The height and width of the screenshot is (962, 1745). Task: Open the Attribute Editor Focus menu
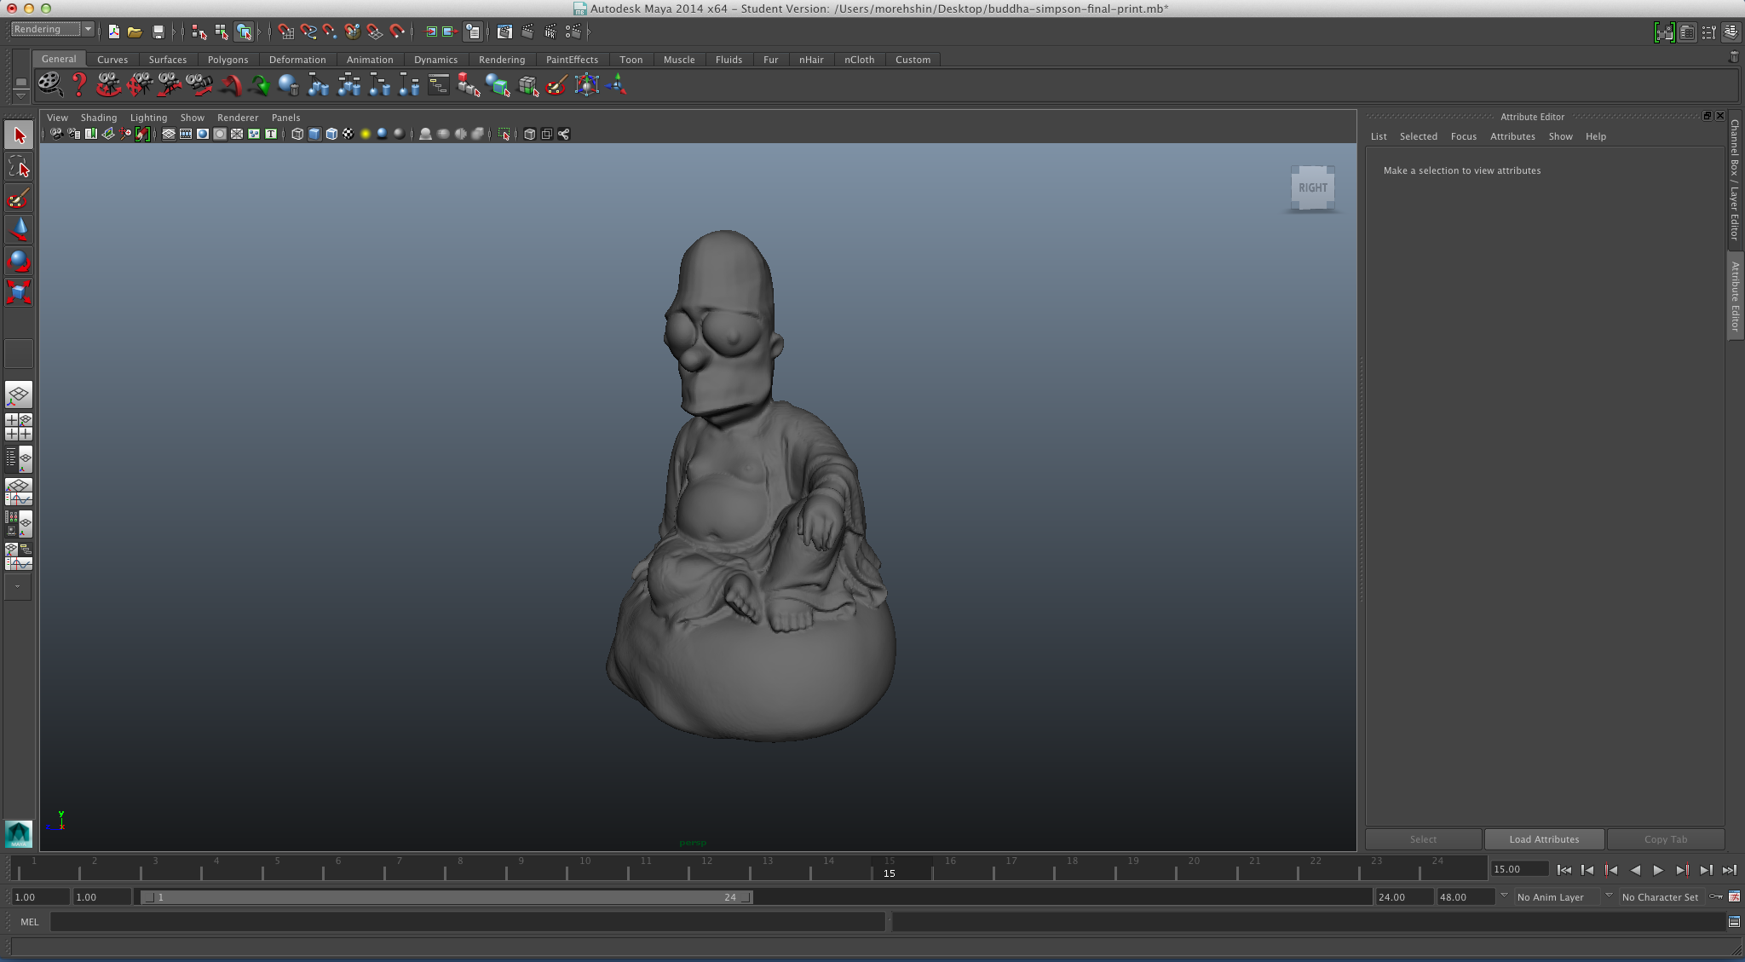tap(1463, 136)
